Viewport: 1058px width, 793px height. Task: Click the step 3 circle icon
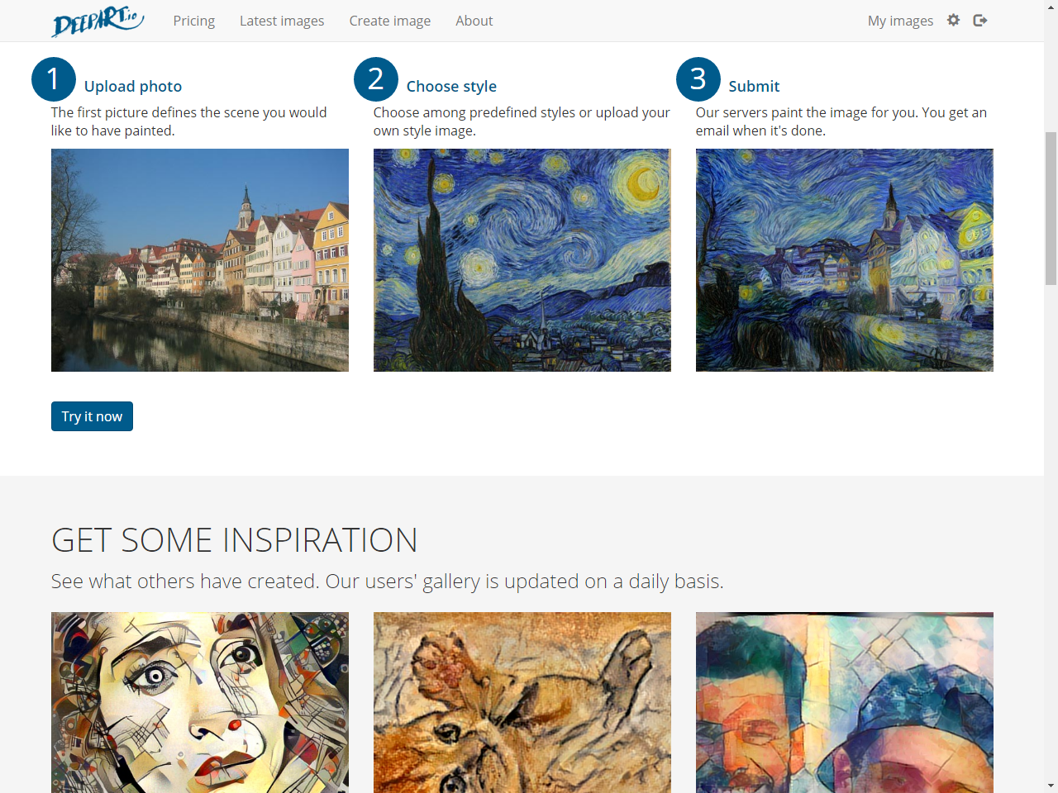point(698,79)
